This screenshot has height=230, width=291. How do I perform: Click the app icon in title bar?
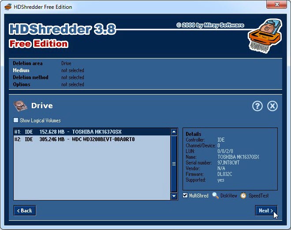tap(7, 7)
